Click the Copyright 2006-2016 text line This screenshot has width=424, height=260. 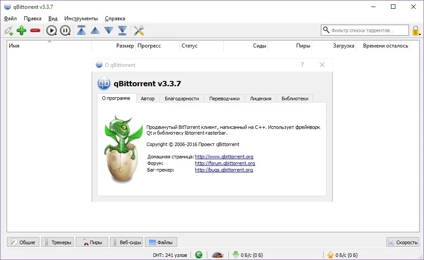click(193, 144)
